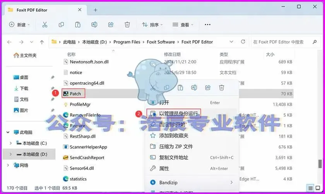
Task: Open the 新建 (New) dropdown
Action: (19, 25)
